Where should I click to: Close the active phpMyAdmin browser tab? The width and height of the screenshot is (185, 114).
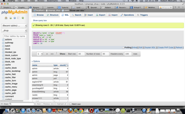coord(171,7)
